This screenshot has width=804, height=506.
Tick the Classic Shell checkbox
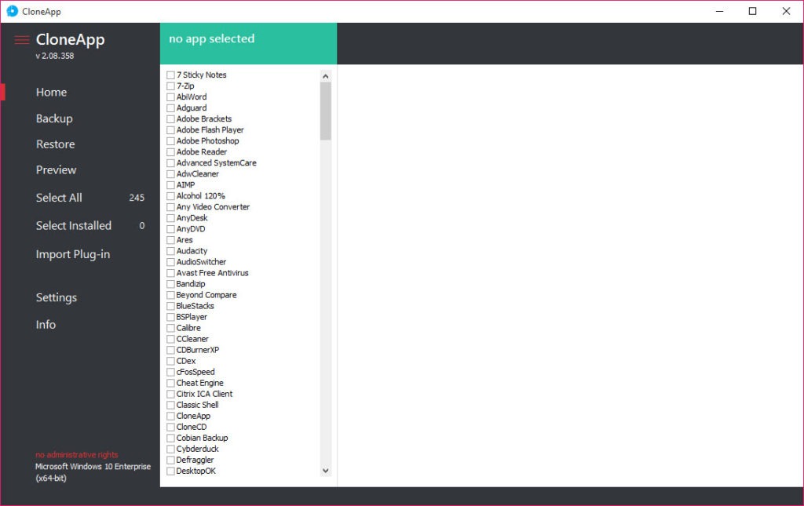click(x=170, y=405)
